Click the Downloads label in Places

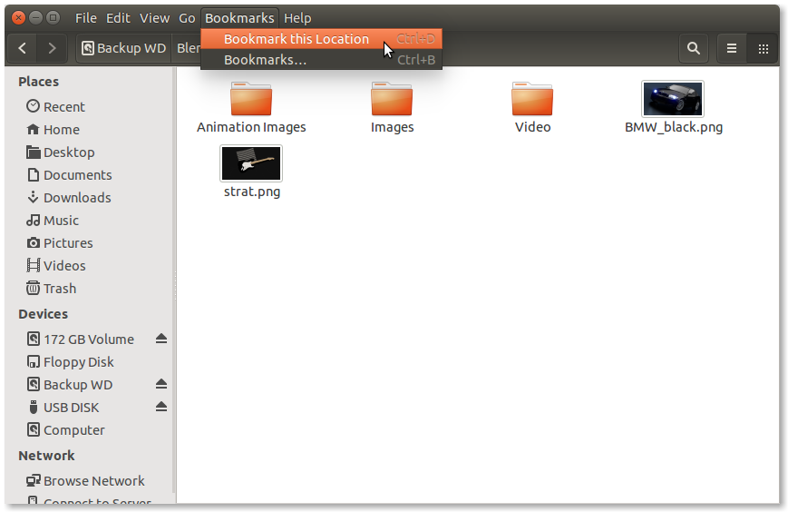click(x=77, y=198)
